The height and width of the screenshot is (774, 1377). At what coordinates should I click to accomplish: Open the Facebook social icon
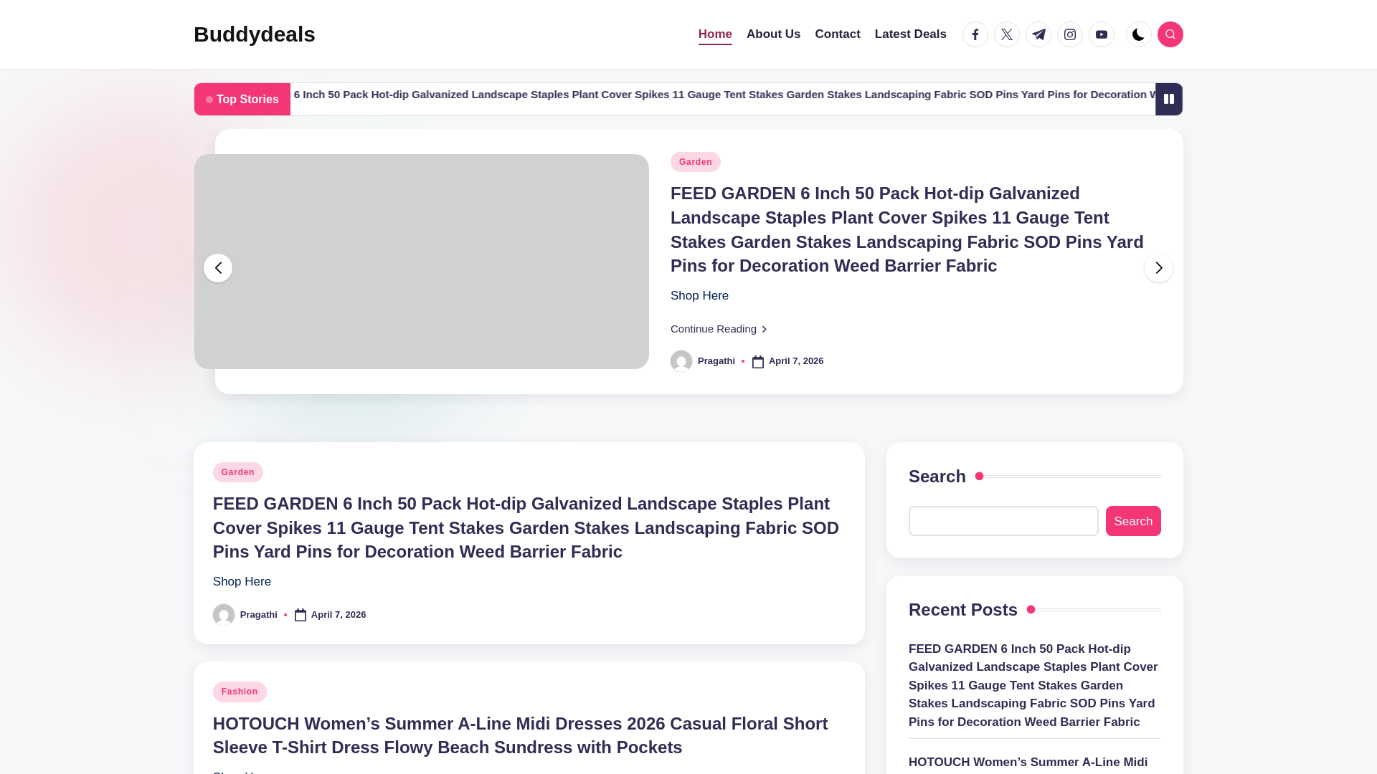tap(975, 34)
